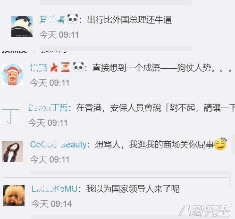Click panda badge beside first commenter's name
Viewport: 235px width, 219px height.
coord(73,19)
